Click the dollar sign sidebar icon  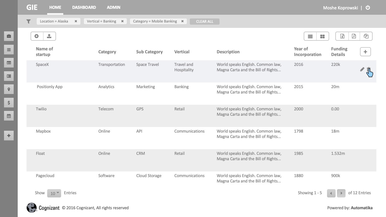(x=9, y=103)
